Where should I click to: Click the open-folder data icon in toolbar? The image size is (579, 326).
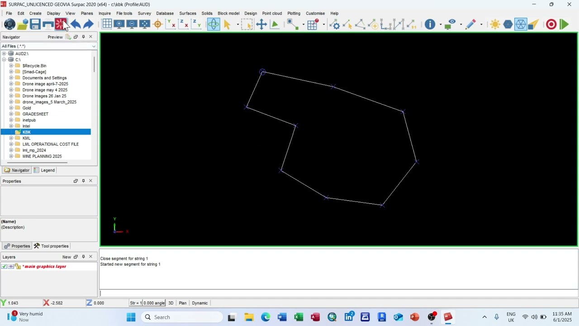pyautogui.click(x=23, y=24)
